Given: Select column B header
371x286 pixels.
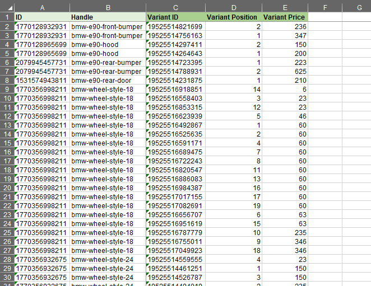Looking at the screenshot, I should point(108,8).
